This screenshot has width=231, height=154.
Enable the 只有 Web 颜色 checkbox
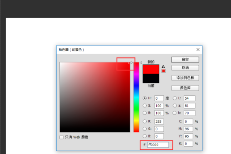[62, 137]
